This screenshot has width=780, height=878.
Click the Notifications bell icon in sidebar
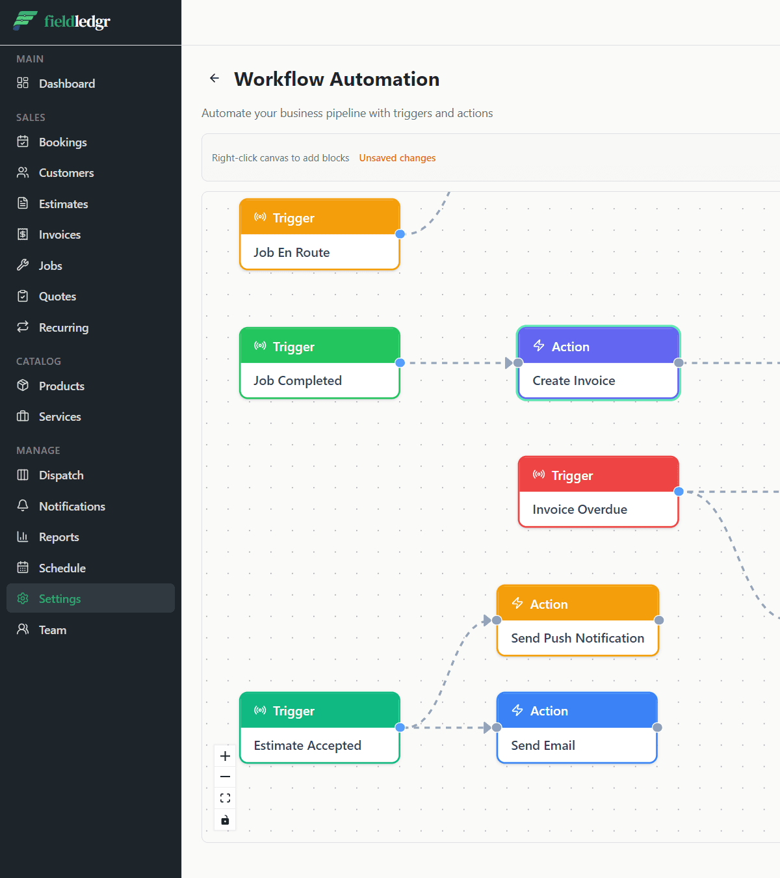pyautogui.click(x=23, y=505)
